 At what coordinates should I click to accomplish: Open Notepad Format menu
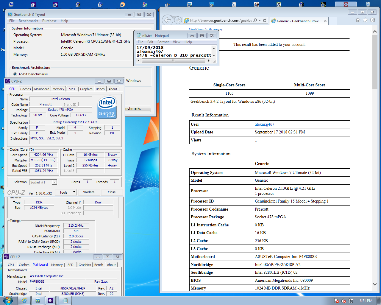tap(163, 42)
